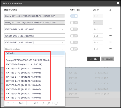
Task: Click Unit ID field for No data available row
Action: pos(98,49)
